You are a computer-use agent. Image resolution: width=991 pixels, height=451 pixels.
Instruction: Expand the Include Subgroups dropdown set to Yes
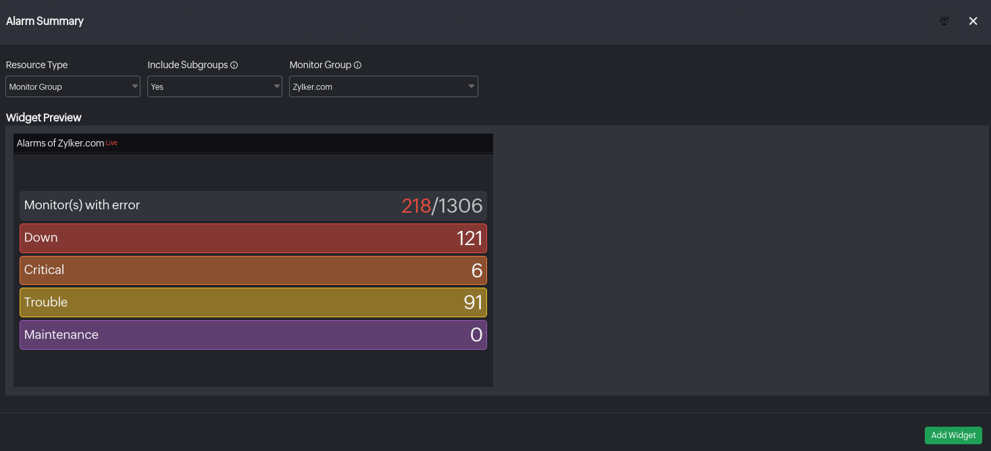tap(215, 87)
